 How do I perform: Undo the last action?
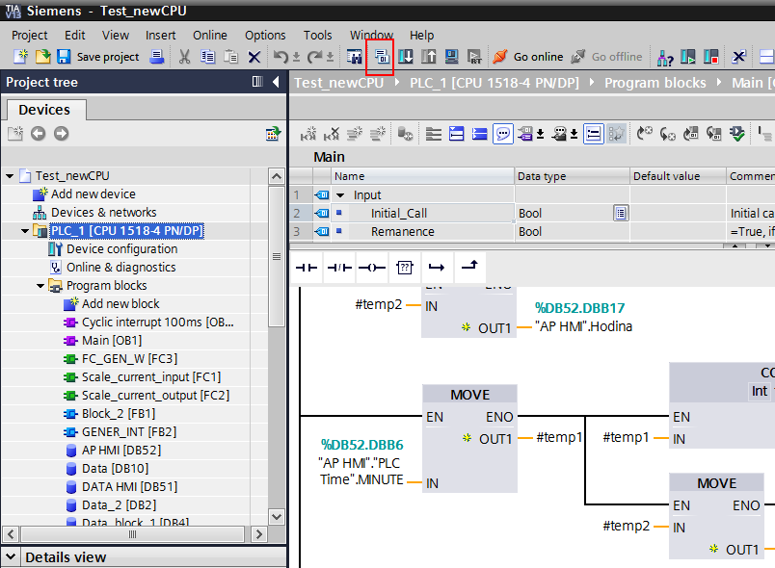(281, 57)
